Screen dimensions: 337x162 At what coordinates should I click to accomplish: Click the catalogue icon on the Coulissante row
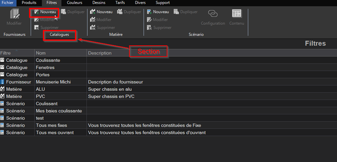click(2, 60)
